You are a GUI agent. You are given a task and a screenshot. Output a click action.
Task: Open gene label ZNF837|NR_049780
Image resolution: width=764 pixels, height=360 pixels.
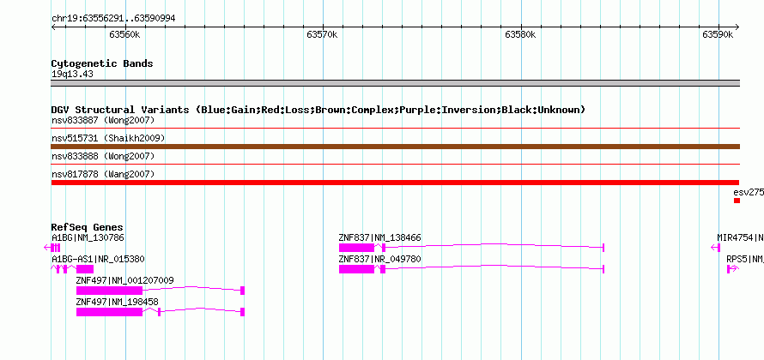[x=380, y=259]
